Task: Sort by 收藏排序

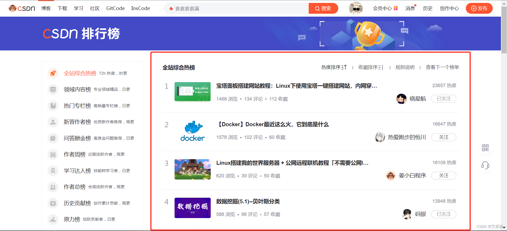Action: pos(371,67)
